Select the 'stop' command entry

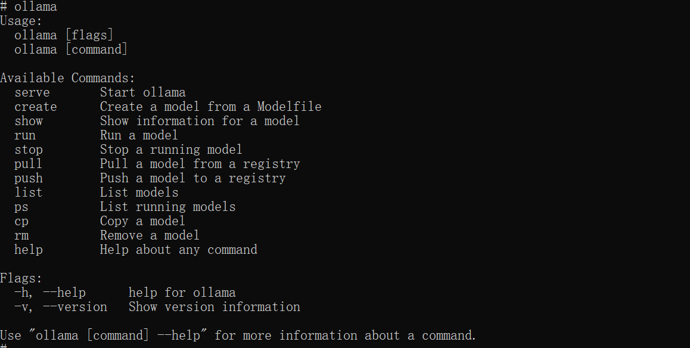29,150
